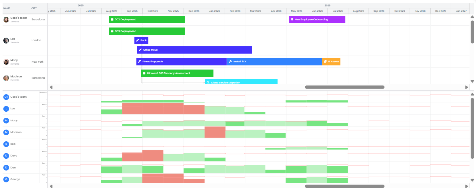Click Leo's avatar photo
Screen dimensions: 476x188
6,40
